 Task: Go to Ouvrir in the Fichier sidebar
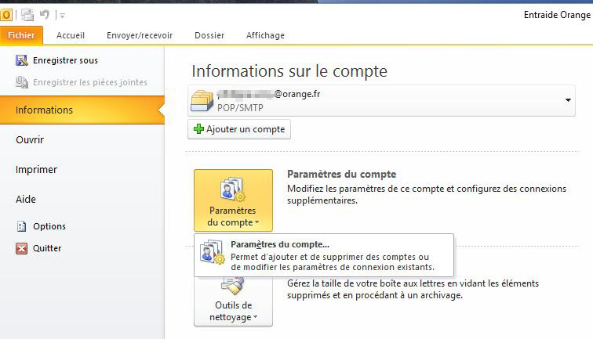pos(30,139)
